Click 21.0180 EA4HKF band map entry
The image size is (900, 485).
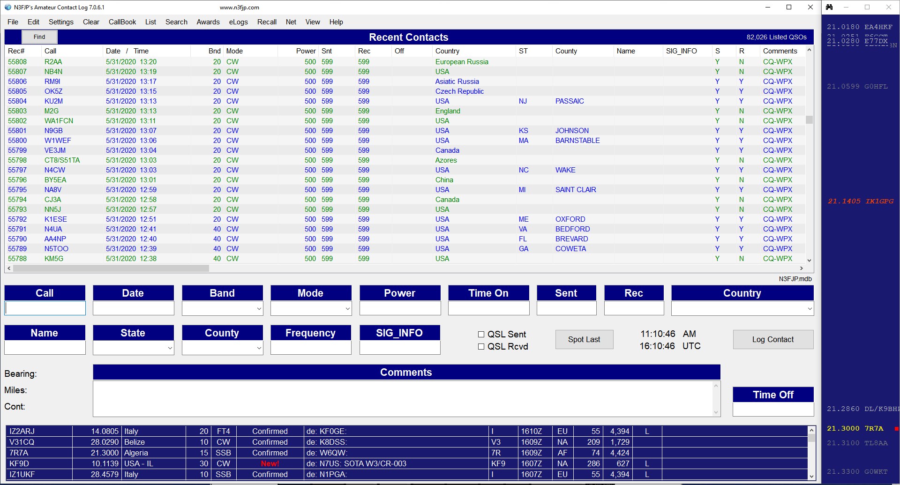coord(860,27)
